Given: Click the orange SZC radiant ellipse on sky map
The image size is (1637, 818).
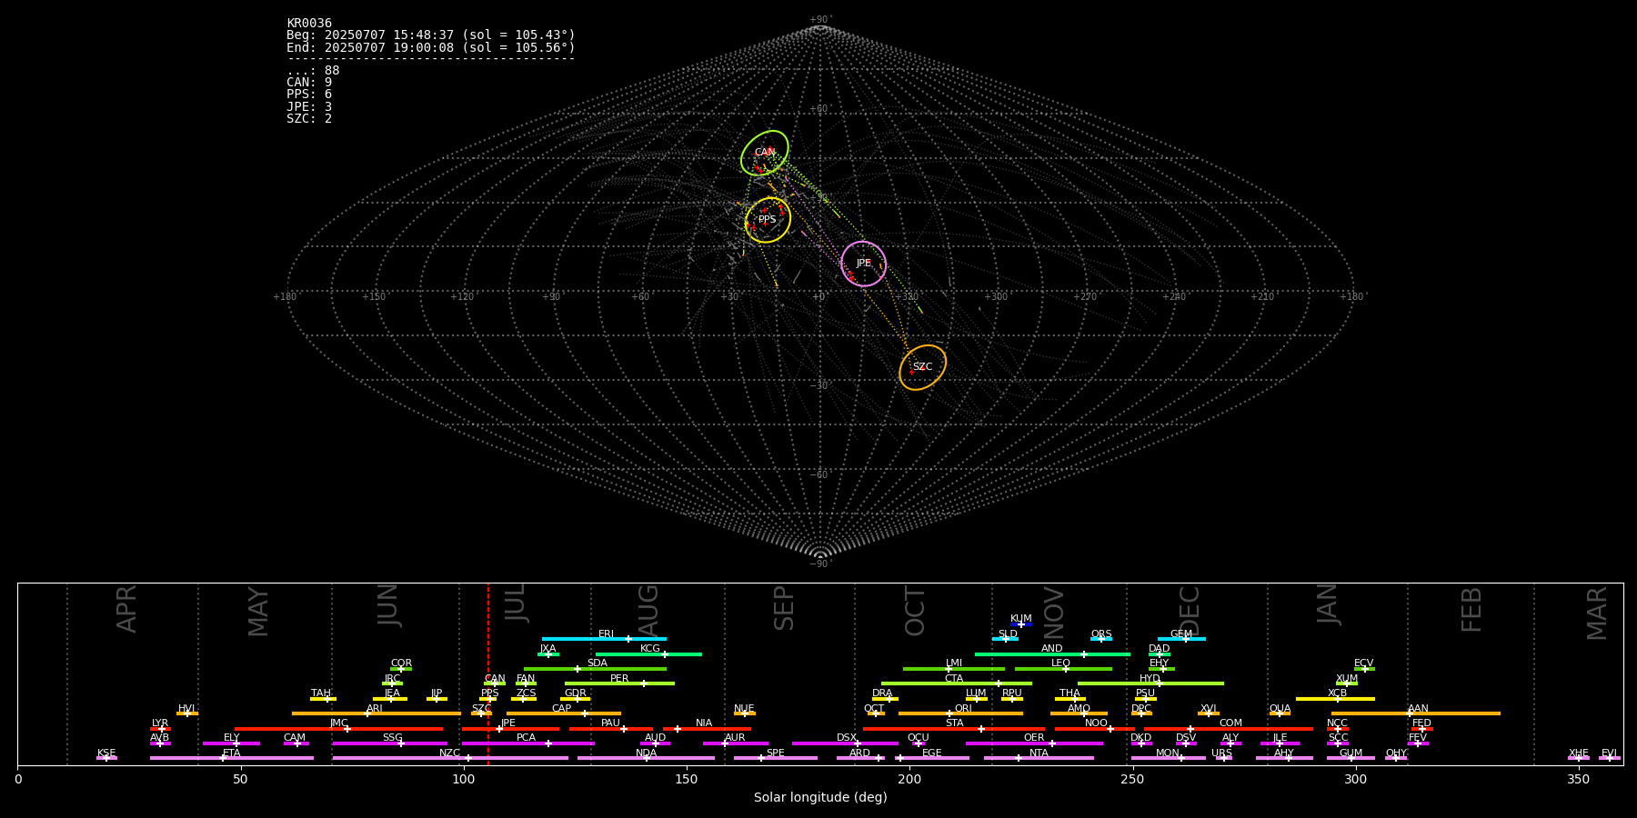Looking at the screenshot, I should 922,367.
